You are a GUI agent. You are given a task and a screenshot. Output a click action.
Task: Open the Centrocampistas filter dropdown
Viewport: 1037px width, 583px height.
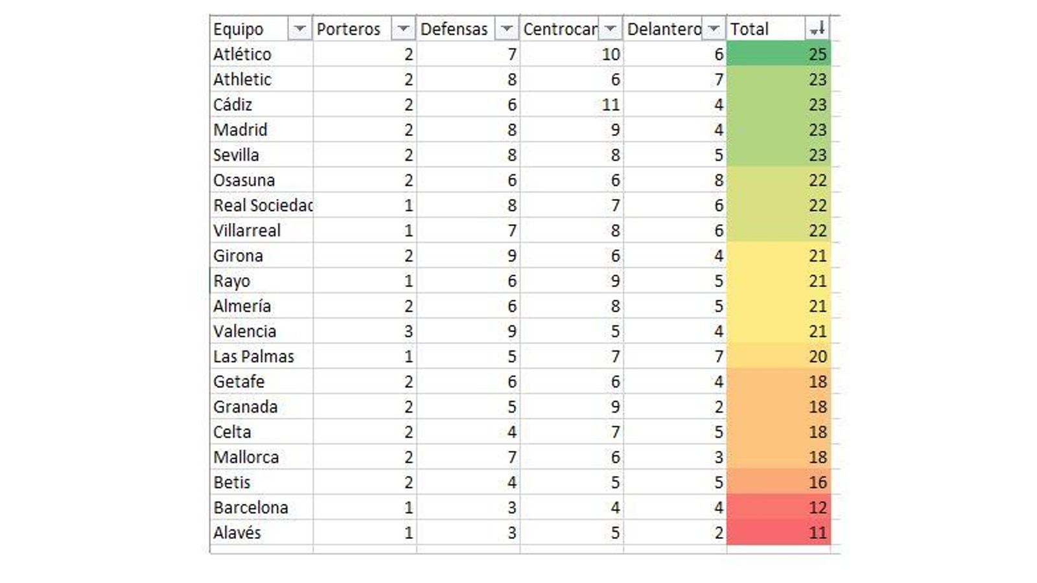pyautogui.click(x=610, y=29)
